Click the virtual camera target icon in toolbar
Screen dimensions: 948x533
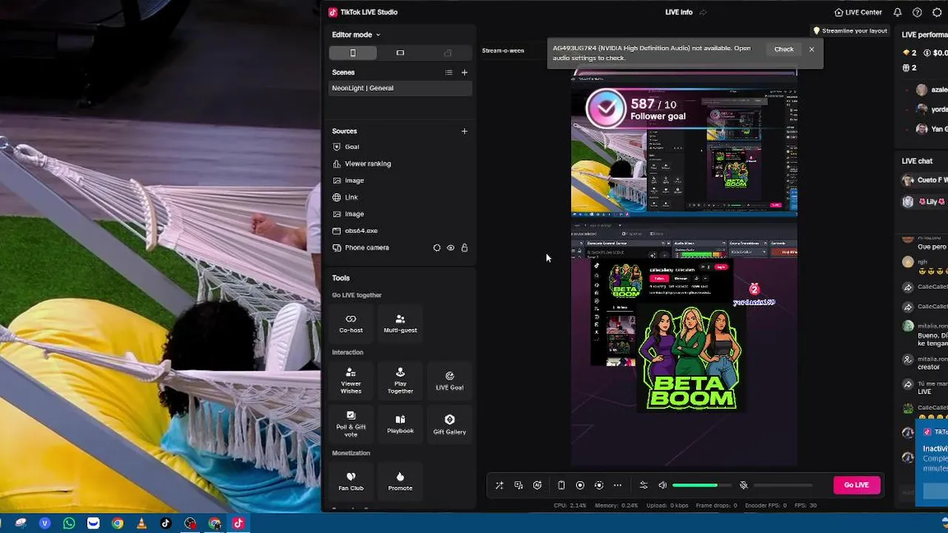pos(598,486)
